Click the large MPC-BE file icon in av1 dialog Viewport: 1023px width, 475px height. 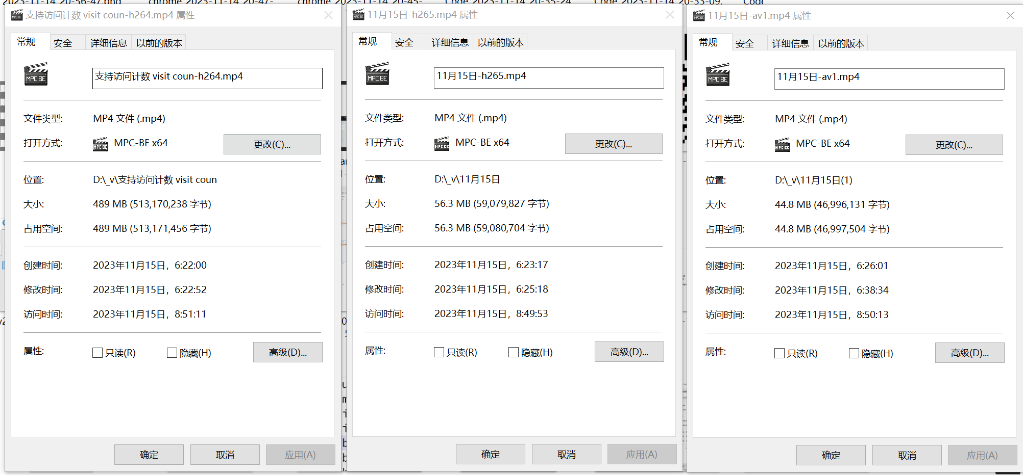(718, 75)
